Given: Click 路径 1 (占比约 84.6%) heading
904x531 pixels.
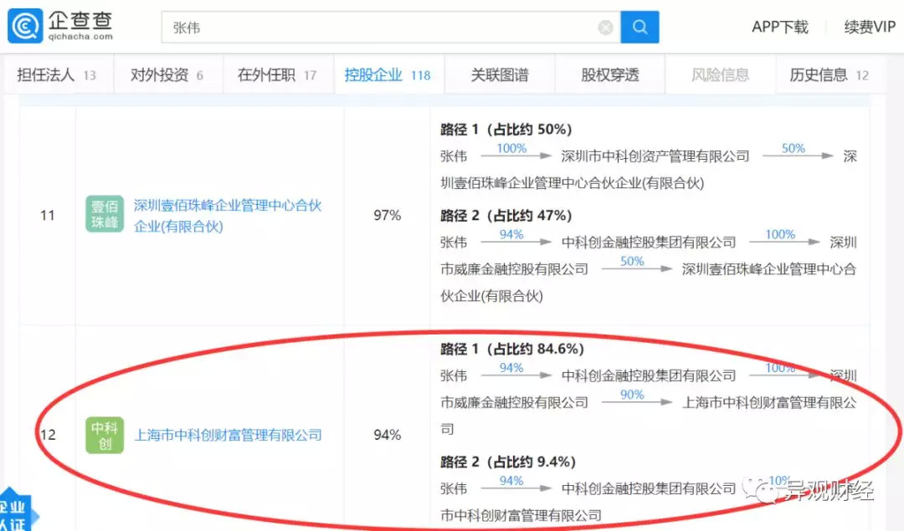Looking at the screenshot, I should coord(512,349).
